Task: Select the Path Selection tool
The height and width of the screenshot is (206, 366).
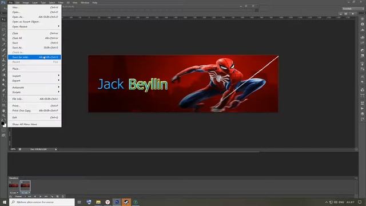Action: (3, 100)
